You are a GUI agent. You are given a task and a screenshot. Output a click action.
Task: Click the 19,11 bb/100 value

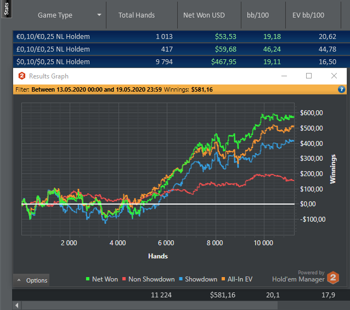(272, 62)
